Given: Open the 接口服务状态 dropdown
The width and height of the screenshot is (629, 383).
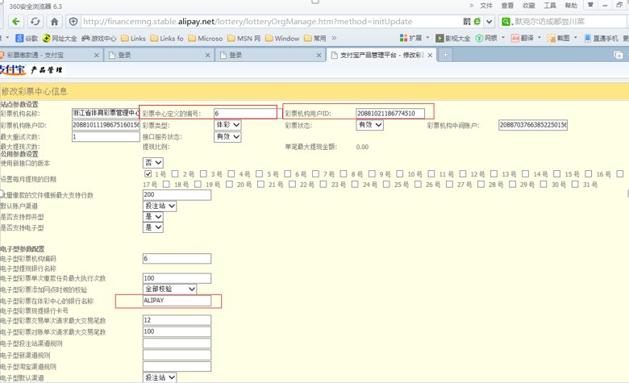Looking at the screenshot, I should (x=227, y=136).
